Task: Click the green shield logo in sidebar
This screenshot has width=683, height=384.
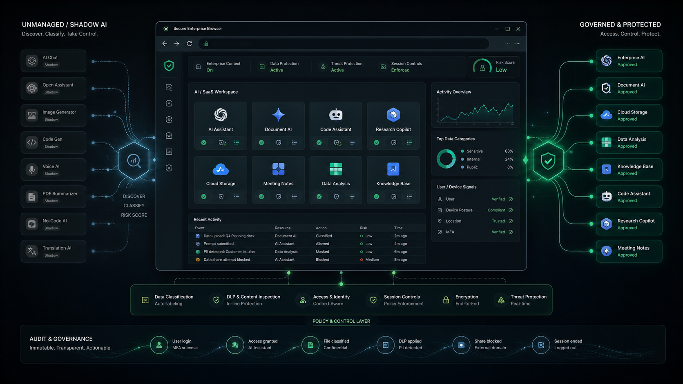Action: coord(169,65)
